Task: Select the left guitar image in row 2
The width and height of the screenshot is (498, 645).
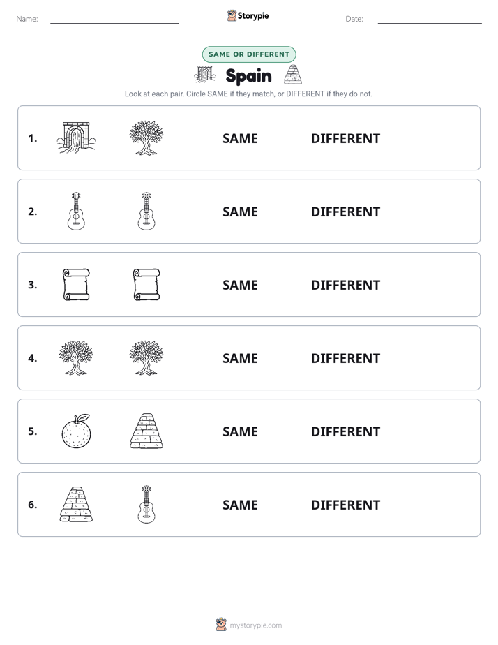Action: point(76,211)
